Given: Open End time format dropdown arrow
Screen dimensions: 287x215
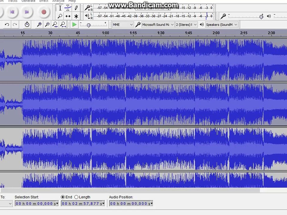Looking at the screenshot, I should pyautogui.click(x=103, y=203).
